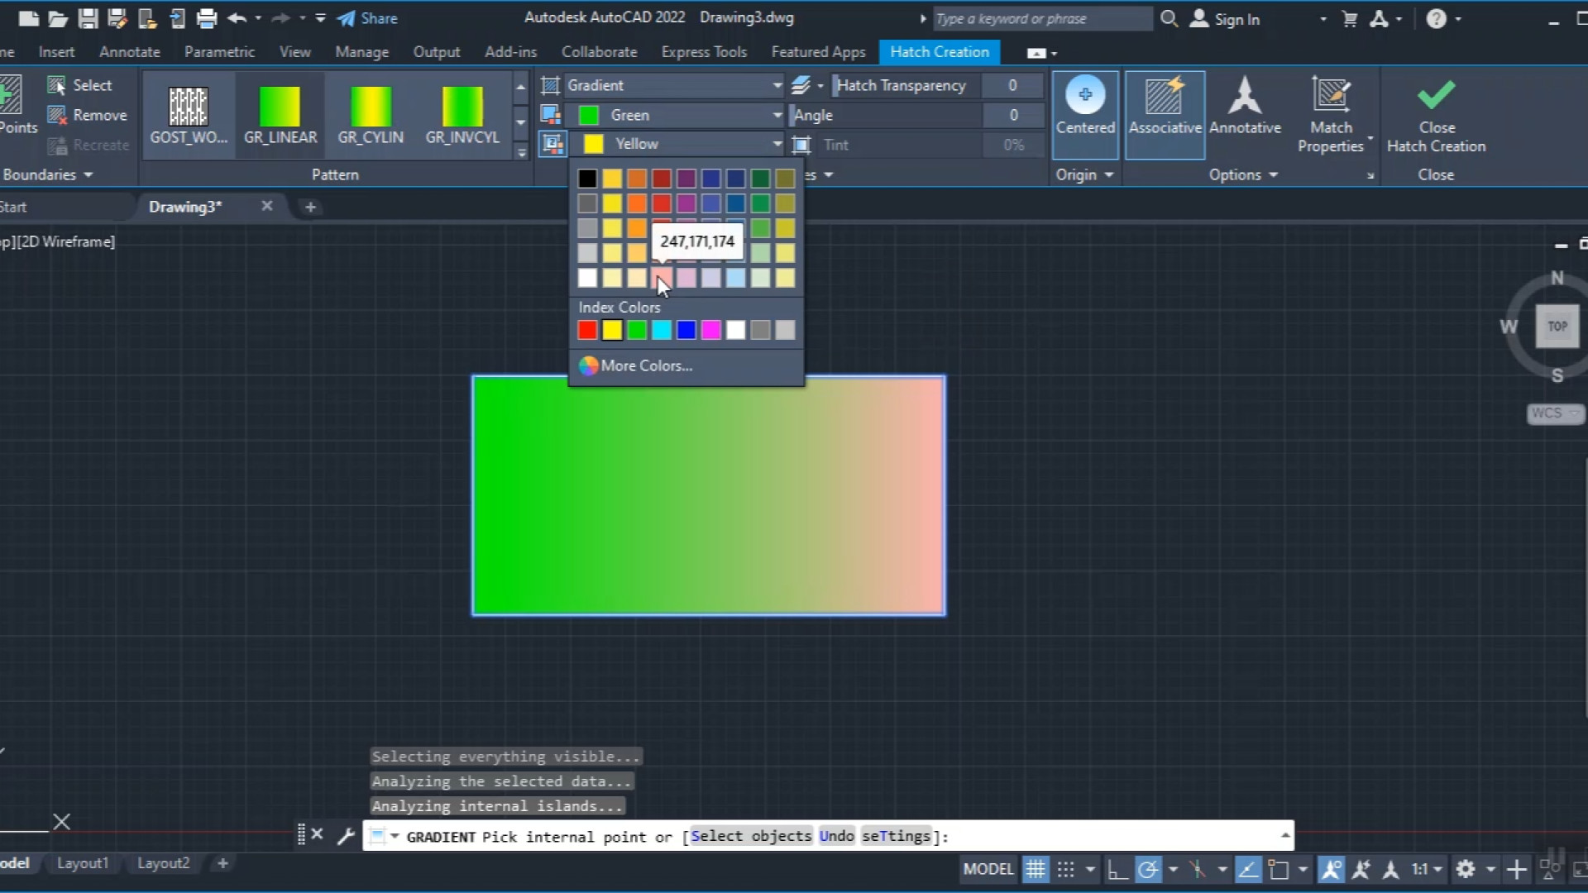Switch to the Annotate ribbon tab
Viewport: 1588px width, 893px height.
click(130, 51)
